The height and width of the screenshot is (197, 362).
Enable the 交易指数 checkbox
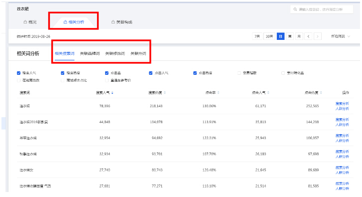coord(239,73)
